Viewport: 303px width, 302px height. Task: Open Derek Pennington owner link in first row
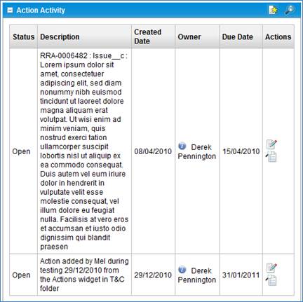pos(197,151)
